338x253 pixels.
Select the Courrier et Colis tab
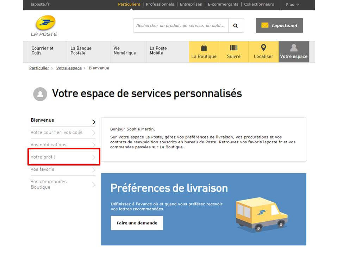44,50
